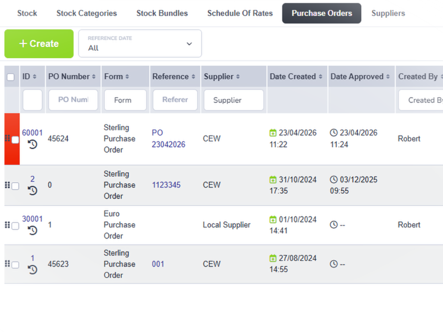Viewport: 443px width, 332px height.
Task: Click clock icon beside 23/04/2026 11:24
Action: pyautogui.click(x=334, y=133)
